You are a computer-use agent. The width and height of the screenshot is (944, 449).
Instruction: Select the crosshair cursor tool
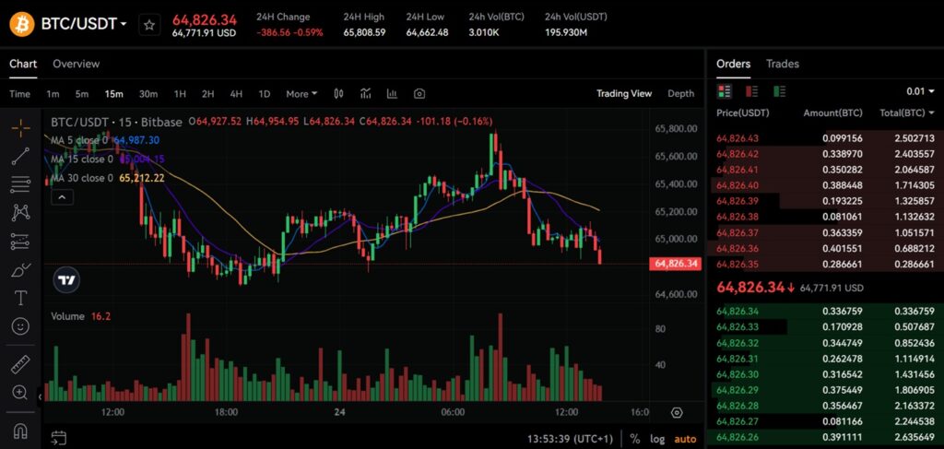pyautogui.click(x=20, y=127)
